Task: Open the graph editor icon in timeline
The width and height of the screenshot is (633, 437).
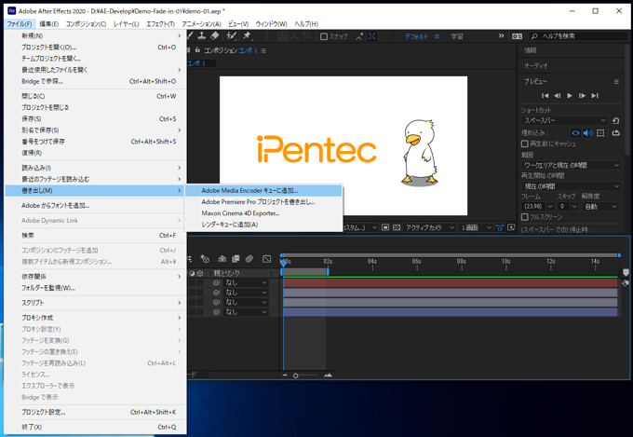Action: (x=266, y=259)
